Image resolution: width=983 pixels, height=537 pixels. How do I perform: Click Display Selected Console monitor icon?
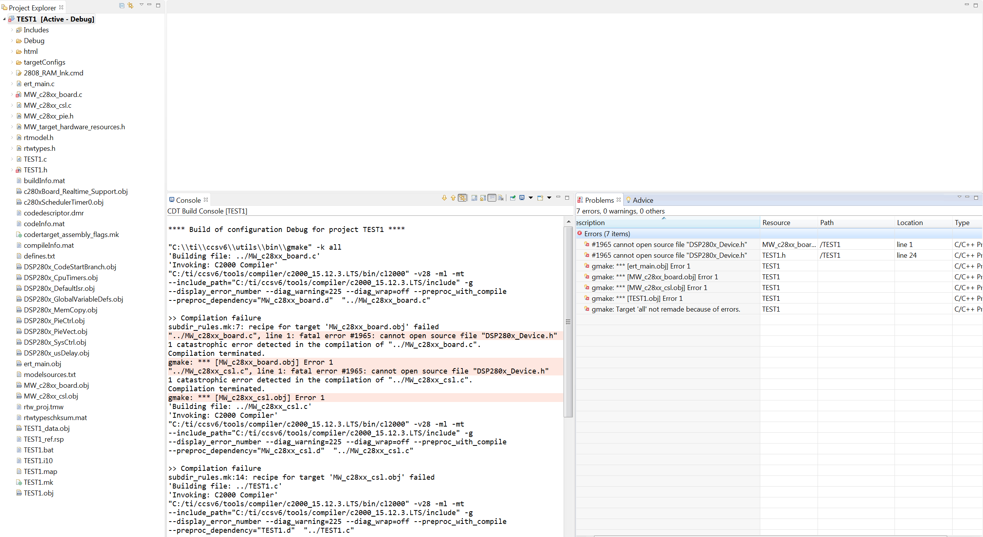(x=522, y=198)
